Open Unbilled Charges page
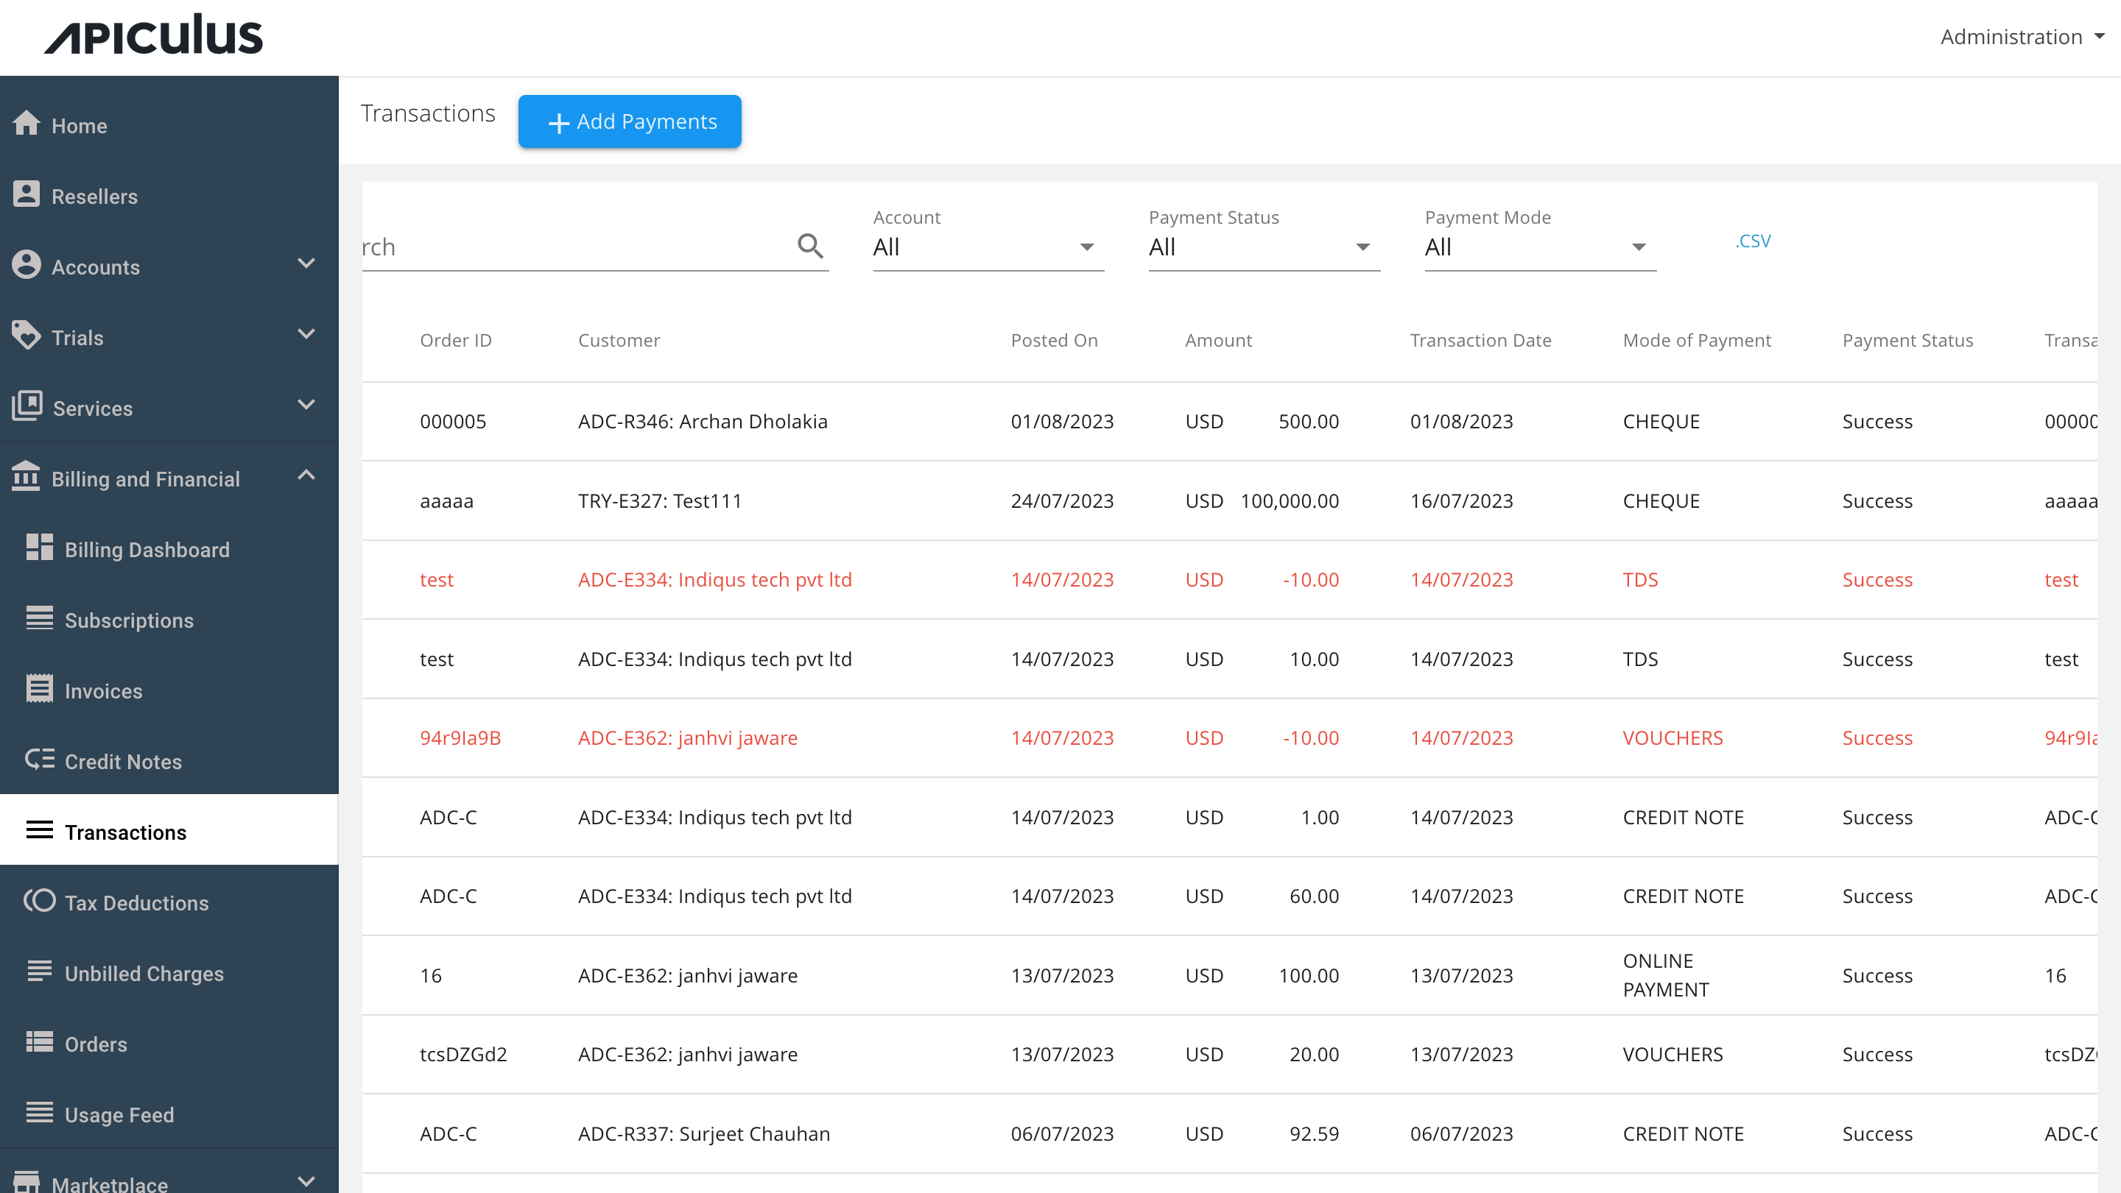Screen dimensions: 2121x1193 (x=169, y=974)
